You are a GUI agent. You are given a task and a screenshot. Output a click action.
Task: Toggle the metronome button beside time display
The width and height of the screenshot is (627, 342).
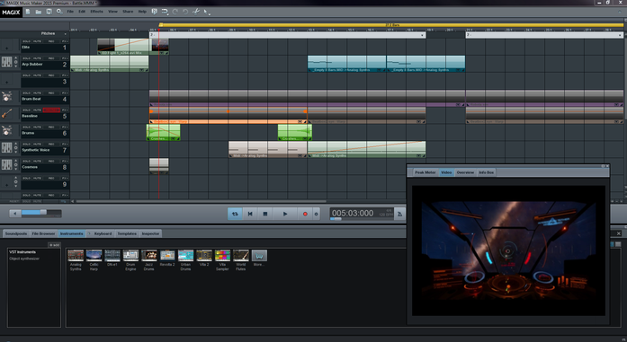point(399,214)
